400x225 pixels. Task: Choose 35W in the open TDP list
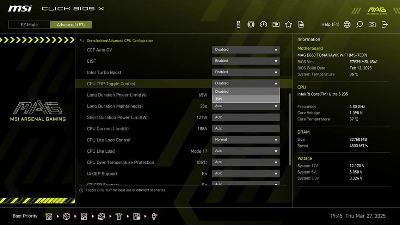(x=246, y=99)
